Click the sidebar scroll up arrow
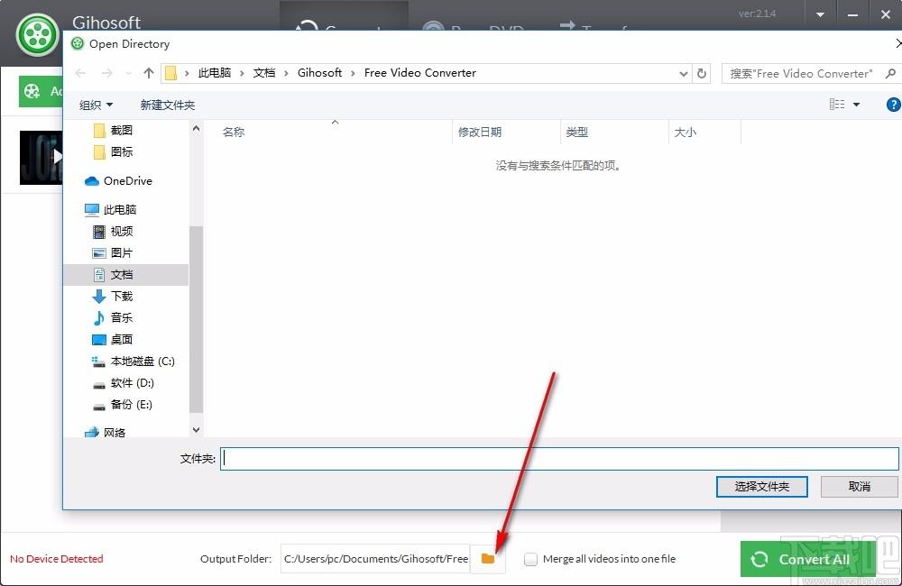The image size is (902, 586). pyautogui.click(x=196, y=129)
